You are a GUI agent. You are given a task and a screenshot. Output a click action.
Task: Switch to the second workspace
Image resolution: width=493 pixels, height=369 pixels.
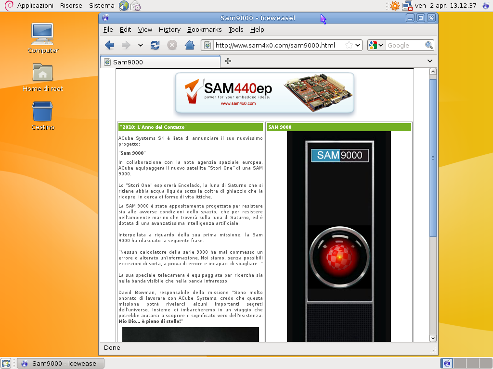(460, 363)
